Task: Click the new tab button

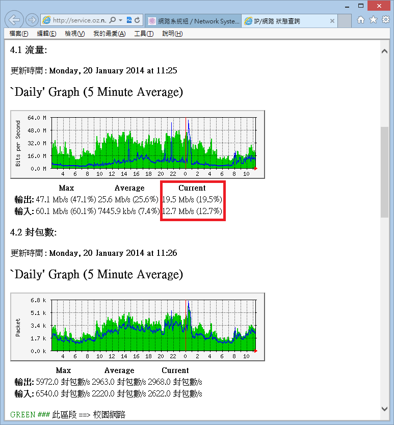Action: point(345,21)
